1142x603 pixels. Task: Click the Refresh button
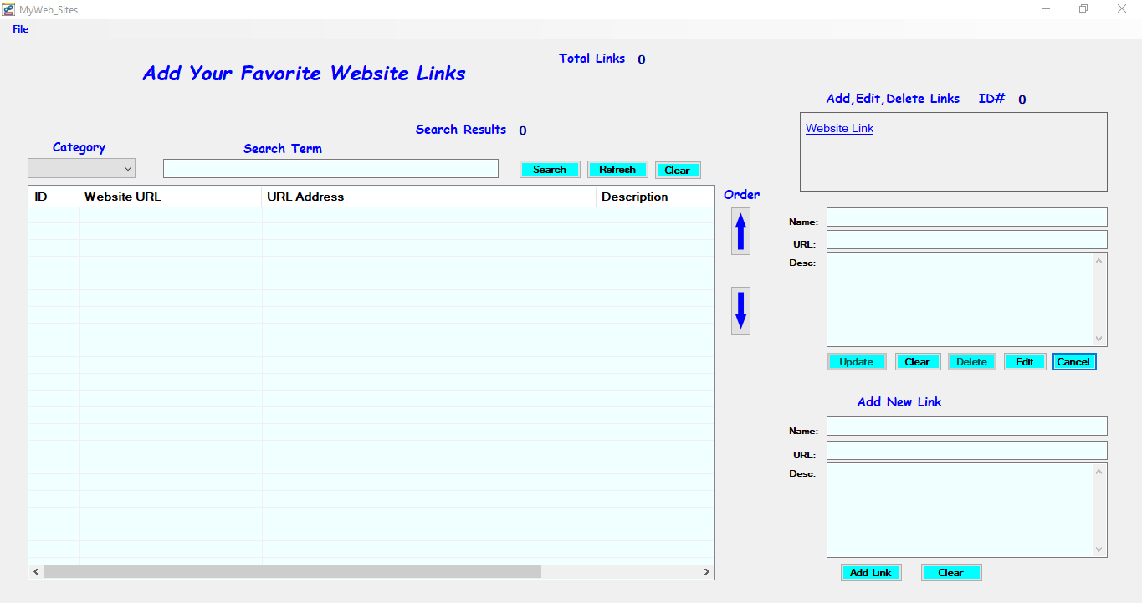pyautogui.click(x=617, y=169)
